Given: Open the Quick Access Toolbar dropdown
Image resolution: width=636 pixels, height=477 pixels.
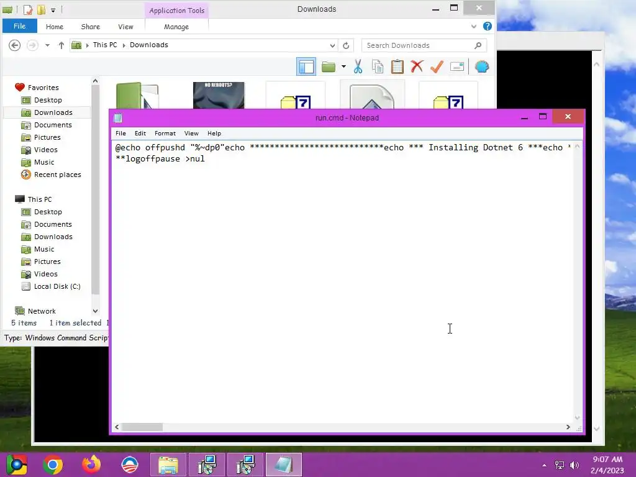Looking at the screenshot, I should point(53,10).
